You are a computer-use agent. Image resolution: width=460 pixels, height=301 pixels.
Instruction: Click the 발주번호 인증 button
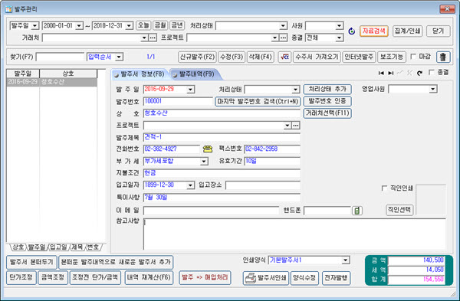327,101
